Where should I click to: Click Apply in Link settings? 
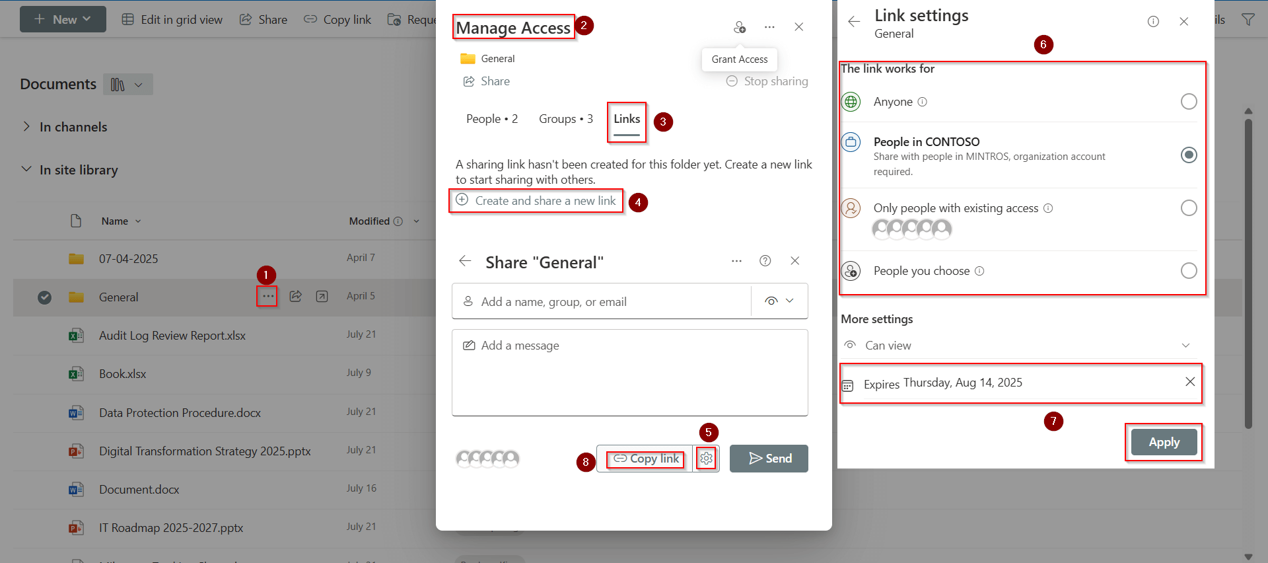pos(1164,442)
